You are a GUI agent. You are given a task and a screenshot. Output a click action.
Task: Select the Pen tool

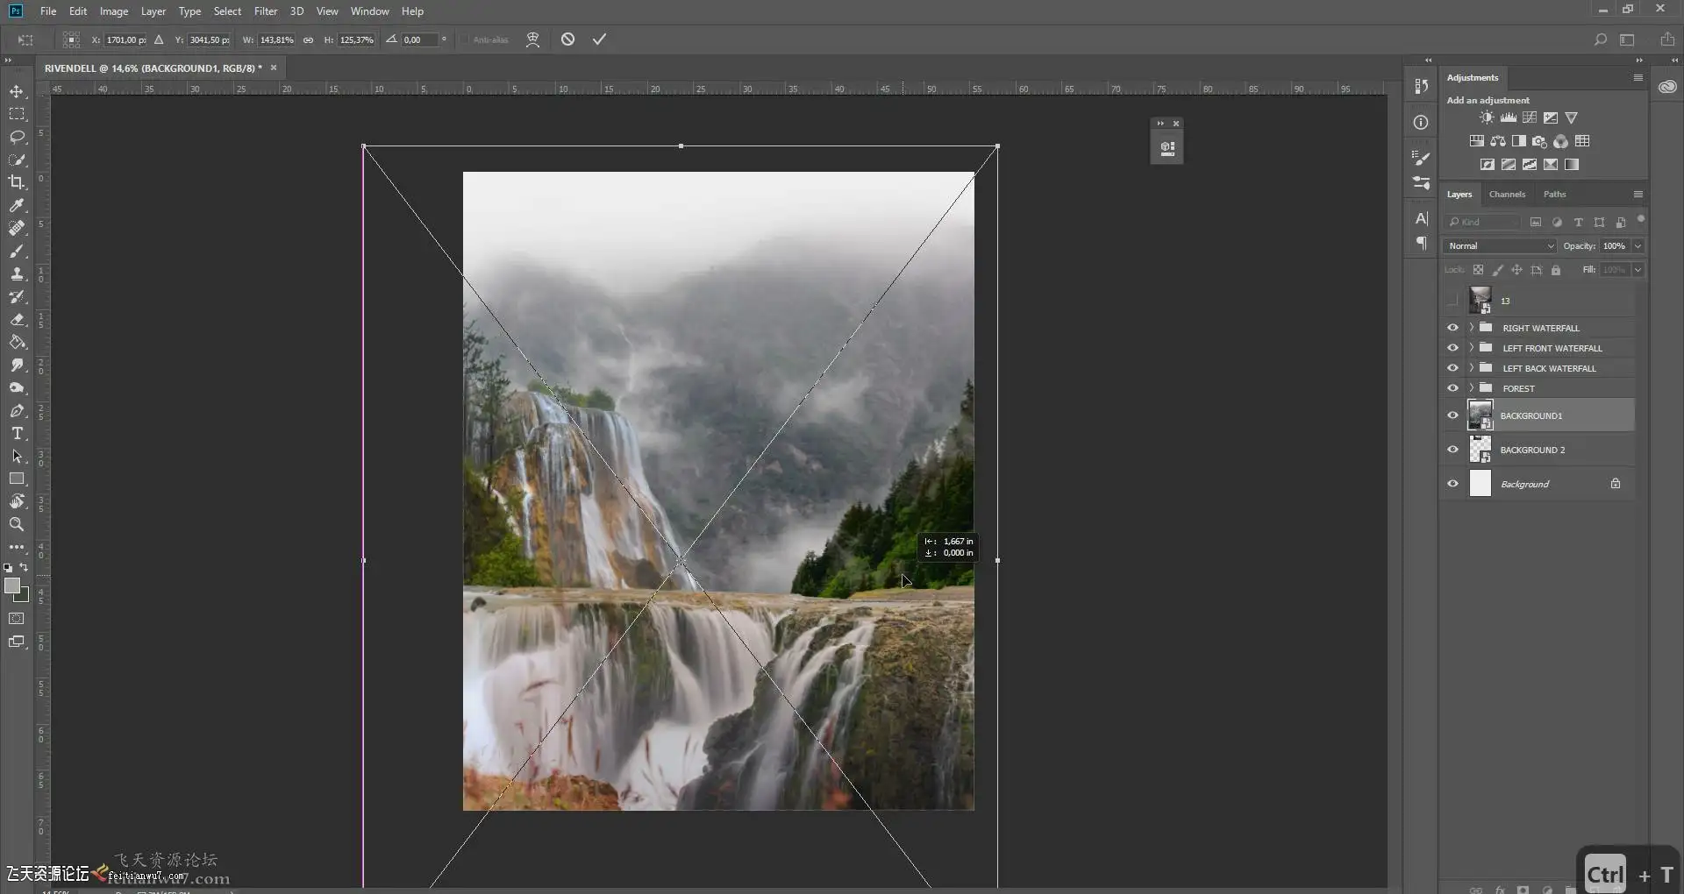[x=17, y=410]
